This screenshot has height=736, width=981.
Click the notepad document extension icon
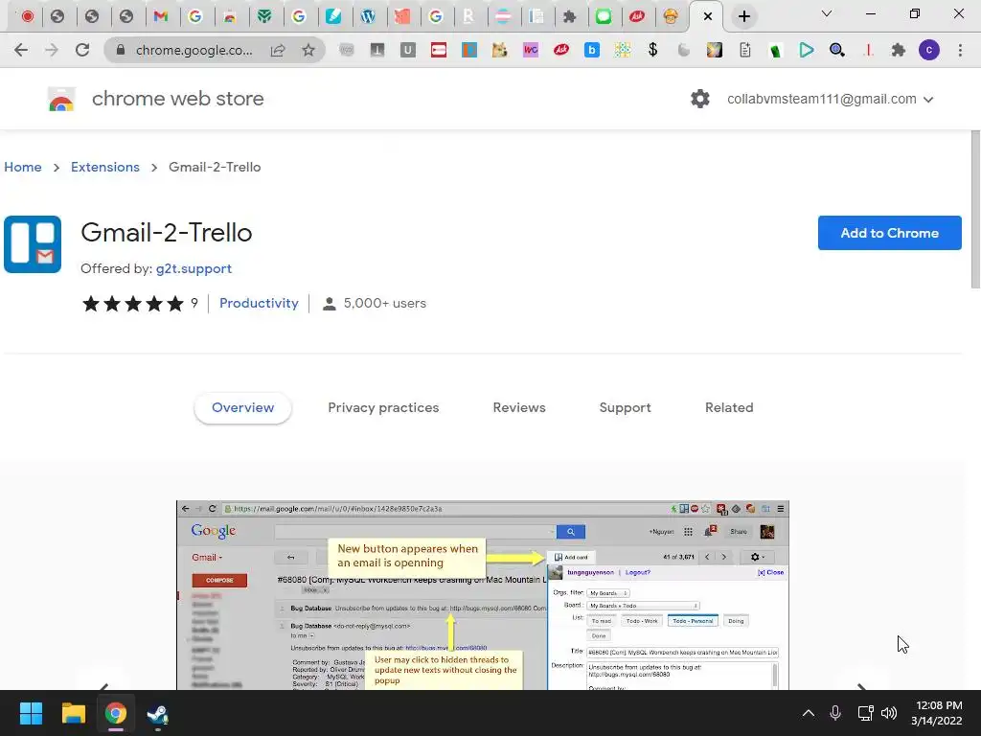tap(744, 50)
